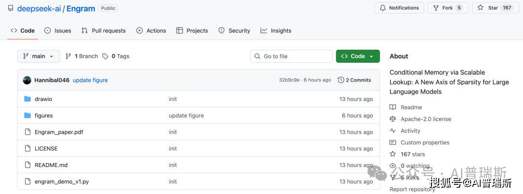Click the 13 hours ago timestamp of drawio
The height and width of the screenshot is (194, 523).
[356, 99]
